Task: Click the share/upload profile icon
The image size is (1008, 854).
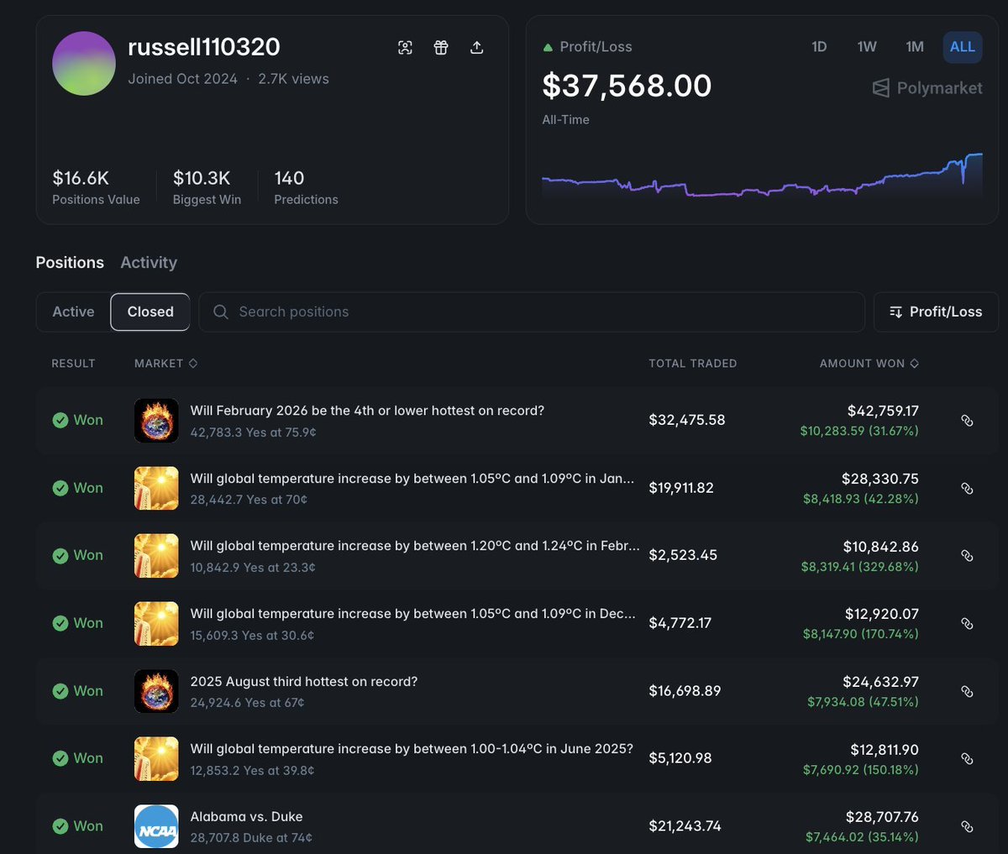Action: [x=476, y=48]
